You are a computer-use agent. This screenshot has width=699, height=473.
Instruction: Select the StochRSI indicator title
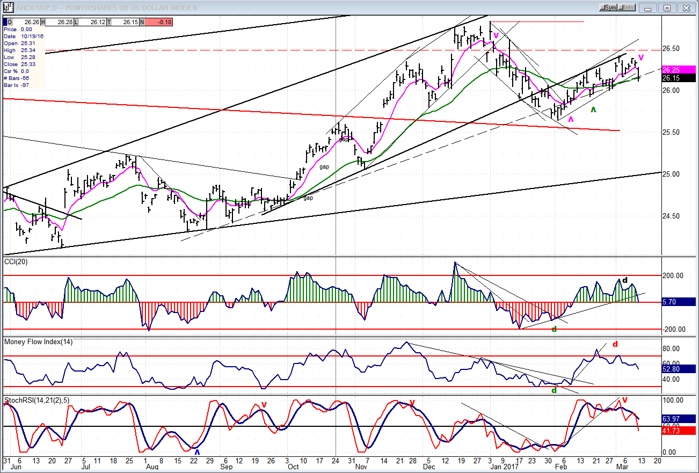[37, 400]
